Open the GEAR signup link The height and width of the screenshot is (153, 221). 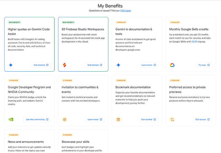[x=194, y=42]
